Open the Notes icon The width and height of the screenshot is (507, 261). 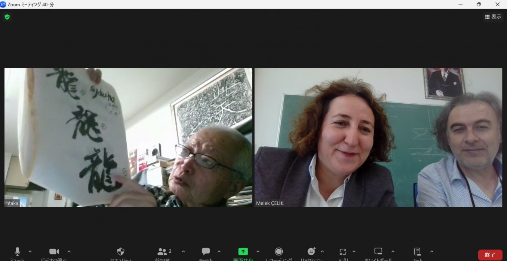(418, 252)
